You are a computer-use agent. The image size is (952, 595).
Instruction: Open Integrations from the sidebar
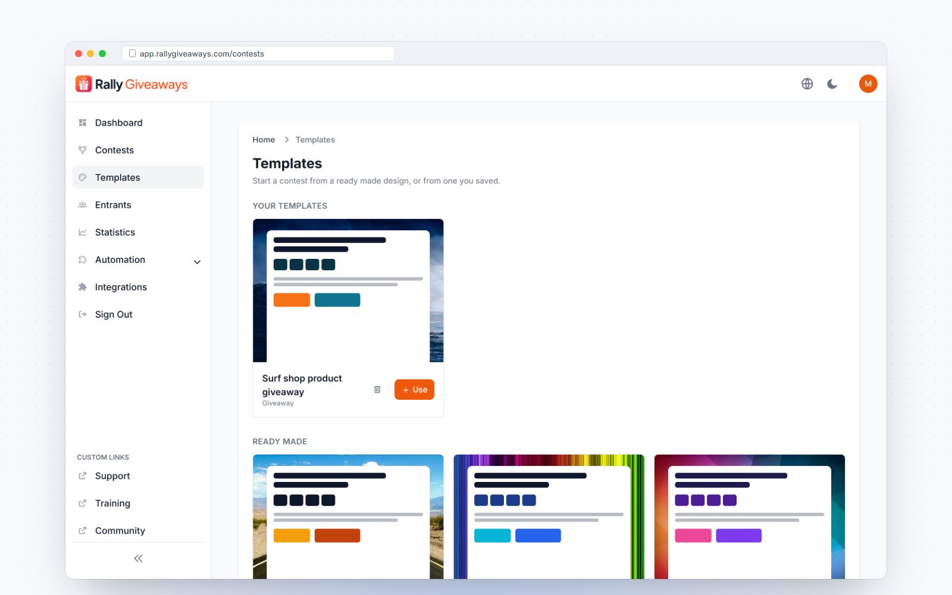138,287
